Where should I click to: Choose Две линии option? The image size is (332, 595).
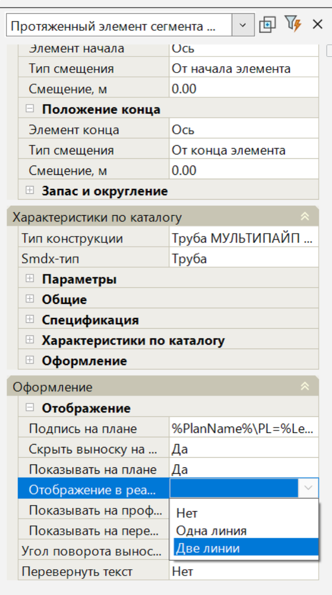[x=208, y=548]
